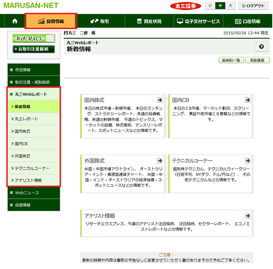This screenshot has width=273, height=269.
Task: Open the 取引 tab
Action: (100, 21)
